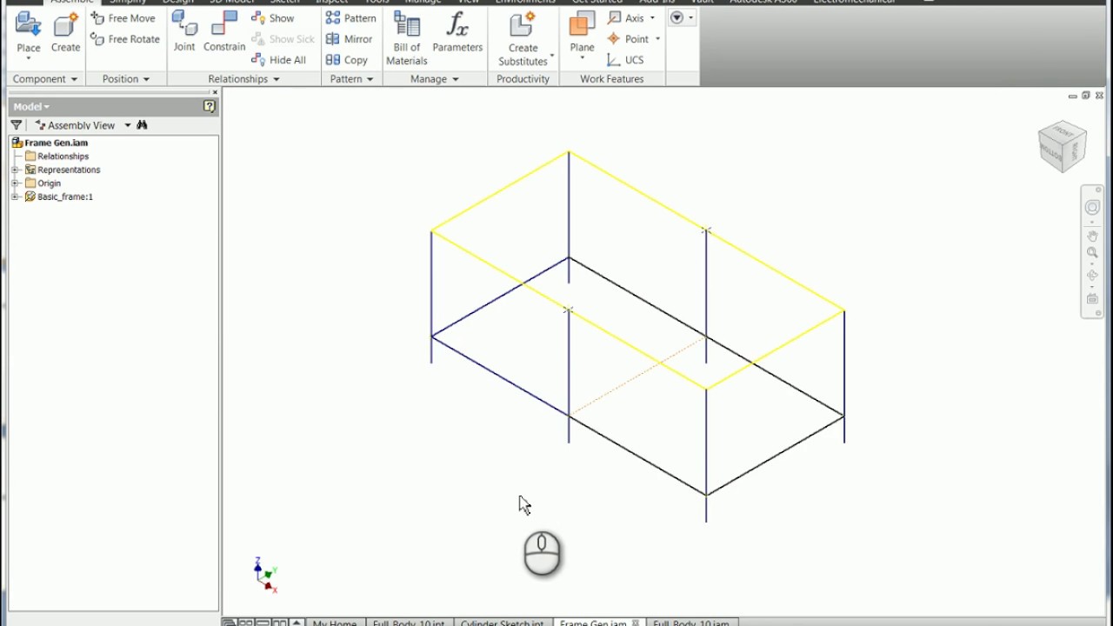Viewport: 1113px width, 626px height.
Task: Click the UCS tool
Action: pos(626,60)
